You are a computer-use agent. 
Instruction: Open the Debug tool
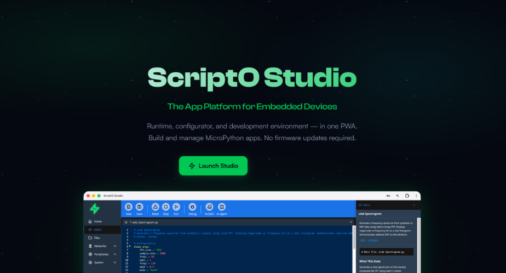192,207
